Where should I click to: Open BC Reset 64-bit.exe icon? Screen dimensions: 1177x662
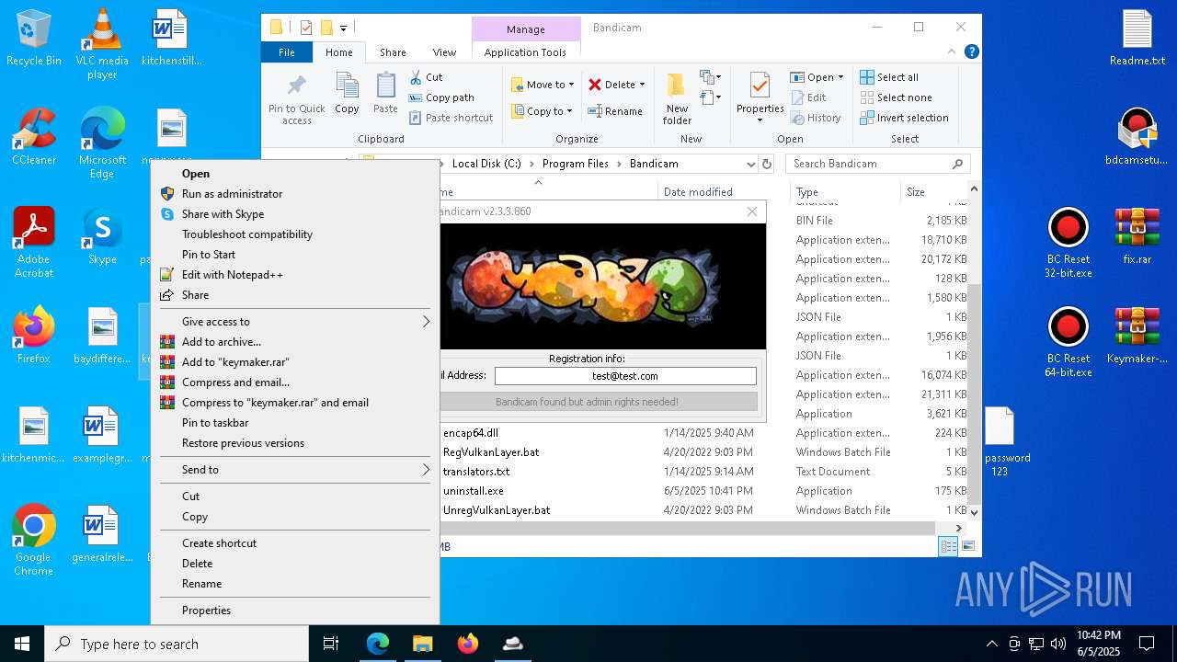[1068, 342]
